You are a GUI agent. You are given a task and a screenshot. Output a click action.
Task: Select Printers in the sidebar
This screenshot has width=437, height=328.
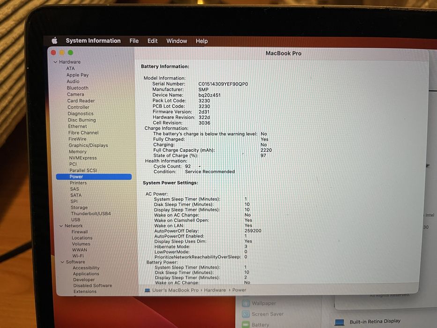78,183
